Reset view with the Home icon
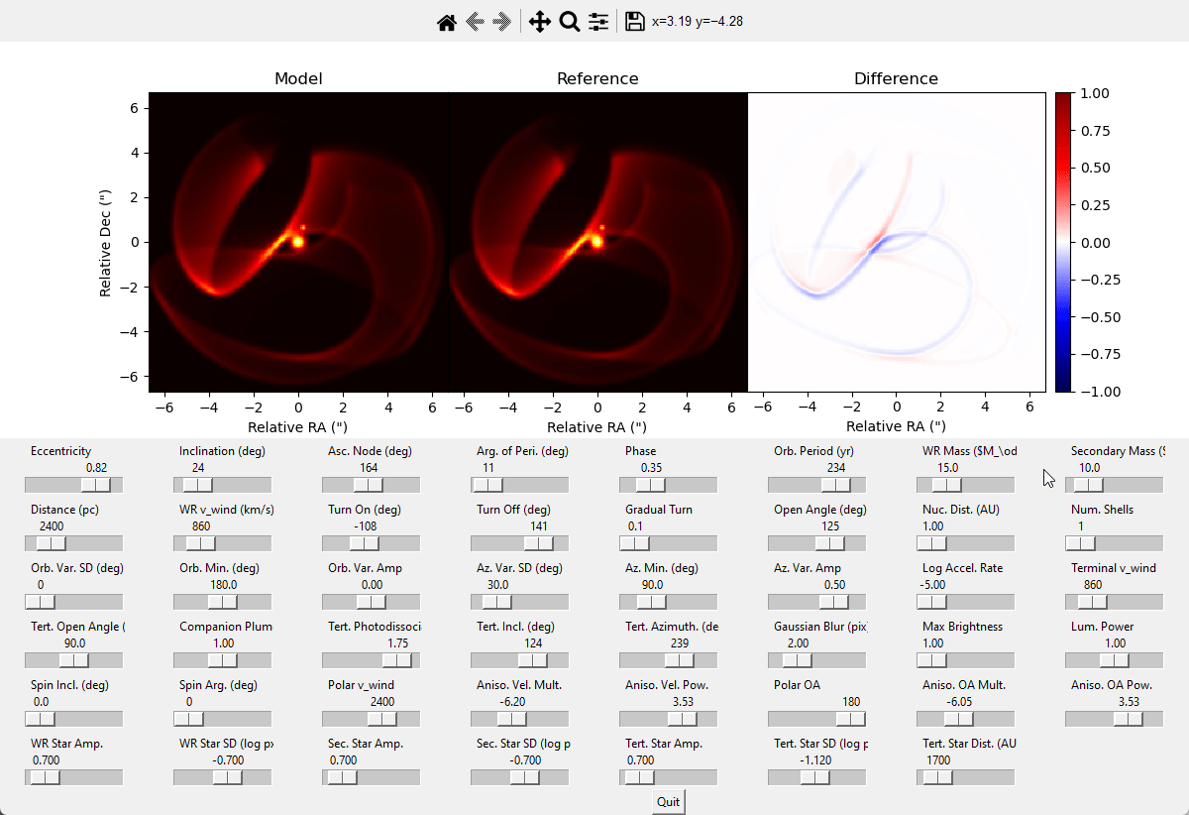This screenshot has height=815, width=1189. 447,21
